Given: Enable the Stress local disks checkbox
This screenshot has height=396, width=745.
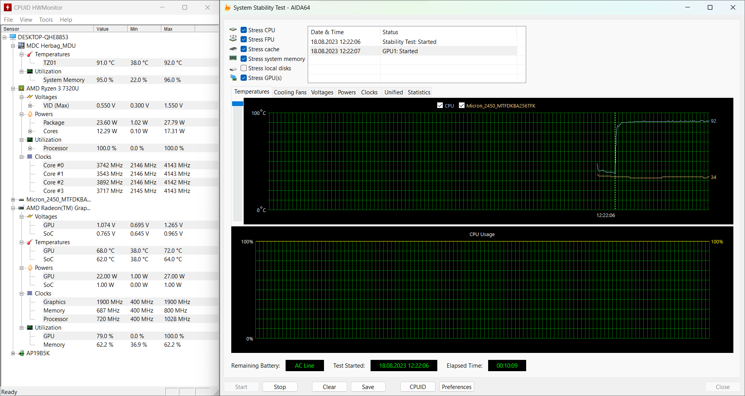Looking at the screenshot, I should tap(244, 68).
